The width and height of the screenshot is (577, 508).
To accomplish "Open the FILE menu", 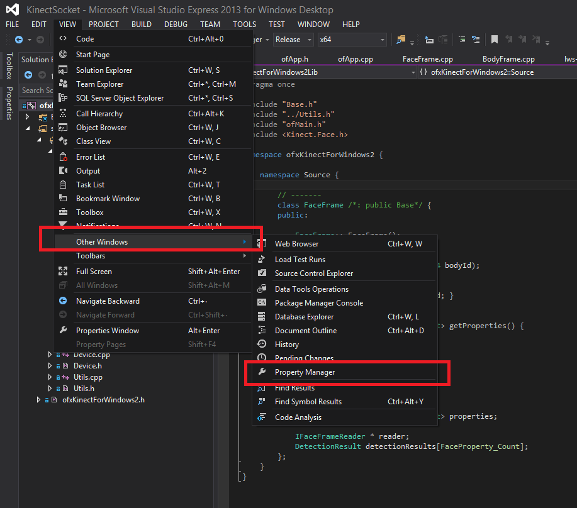I will coord(12,25).
